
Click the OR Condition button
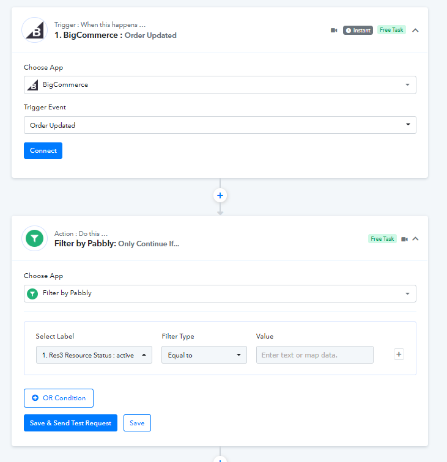[x=59, y=398]
